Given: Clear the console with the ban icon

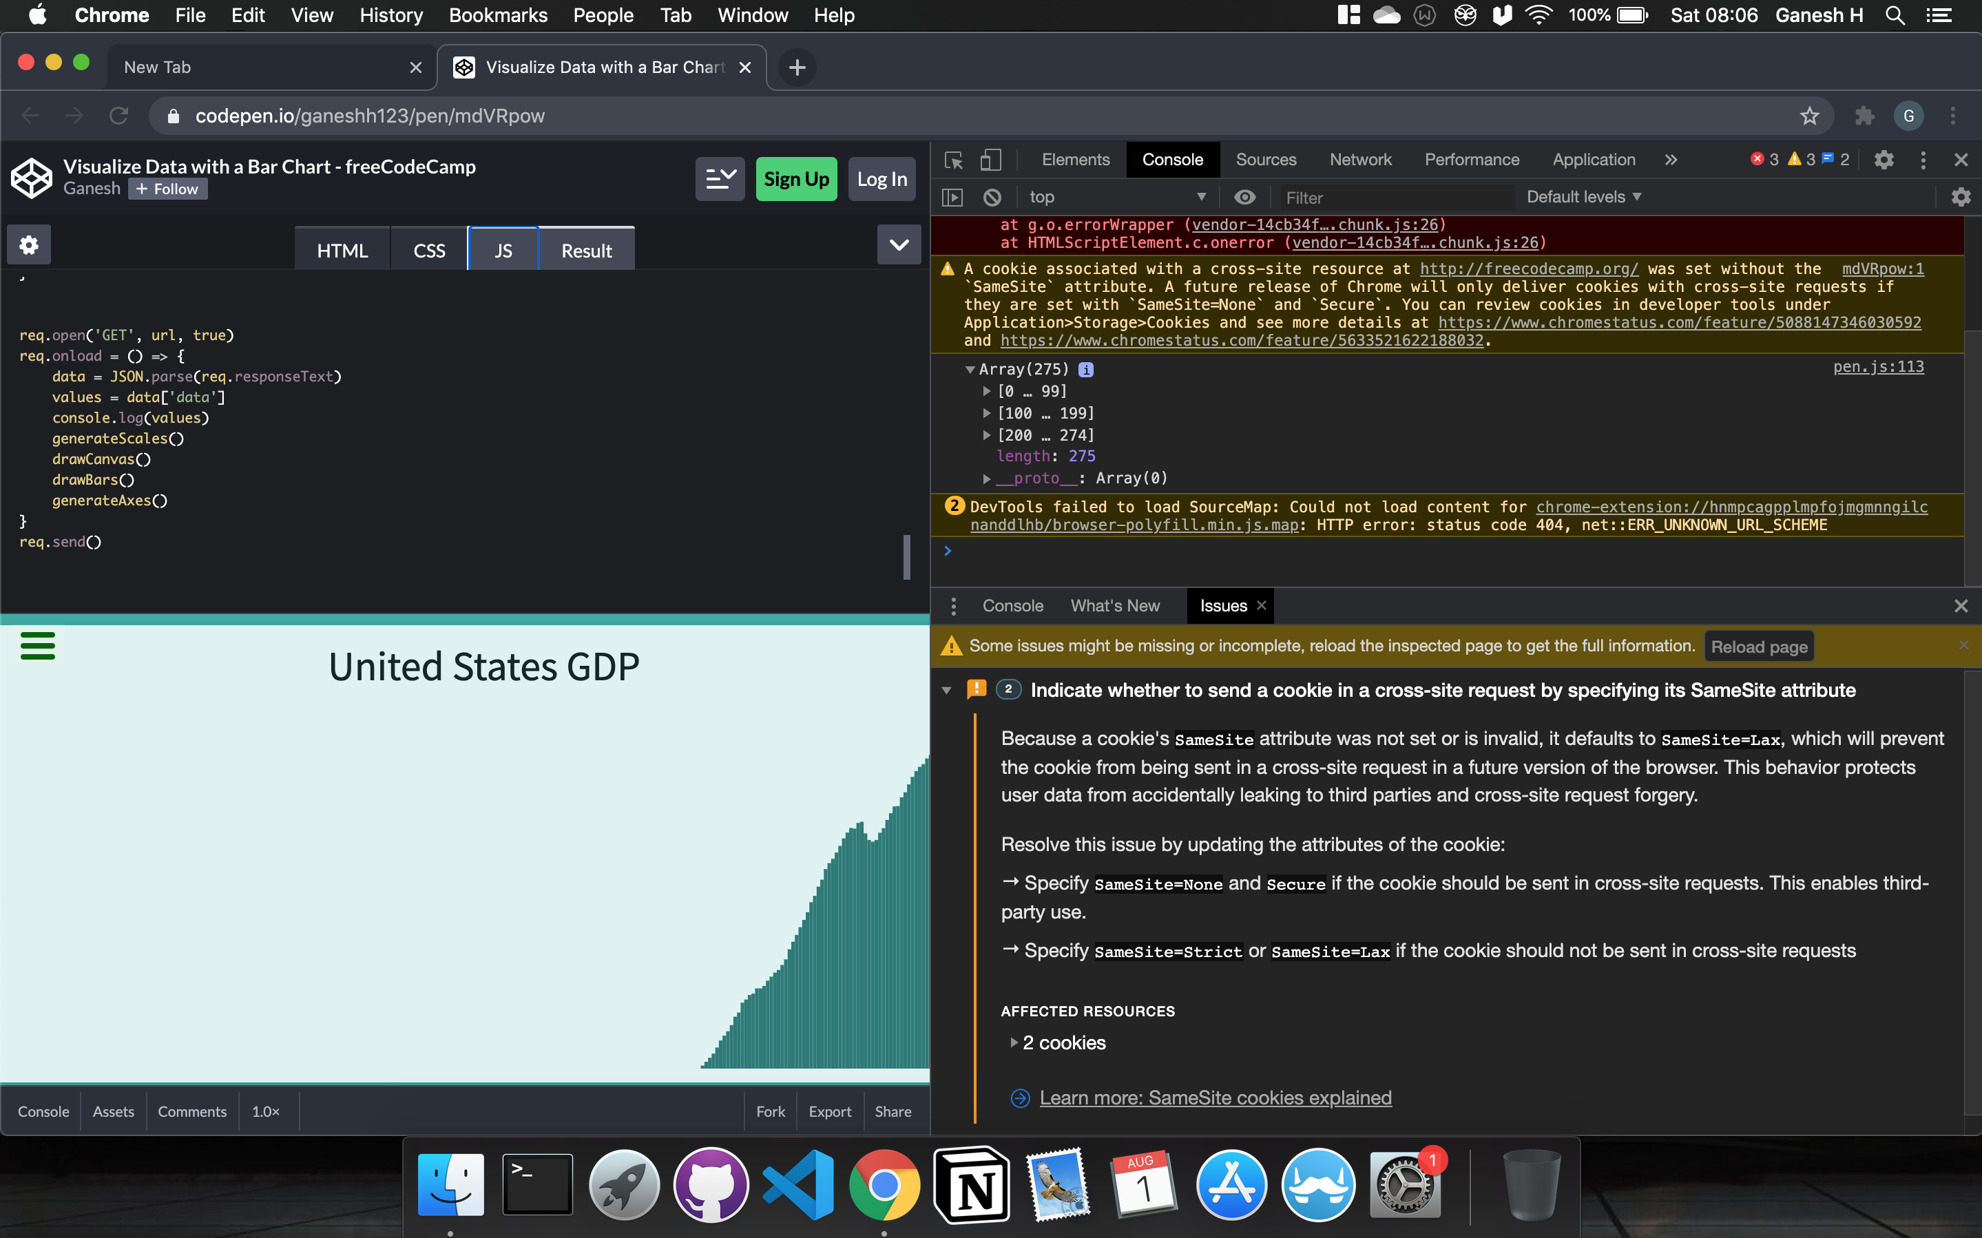Looking at the screenshot, I should pos(992,198).
